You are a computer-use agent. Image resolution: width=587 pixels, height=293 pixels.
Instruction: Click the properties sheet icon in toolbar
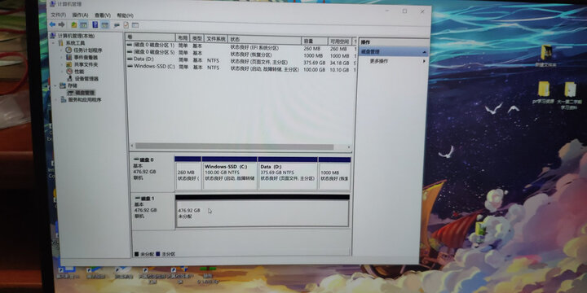(x=126, y=25)
